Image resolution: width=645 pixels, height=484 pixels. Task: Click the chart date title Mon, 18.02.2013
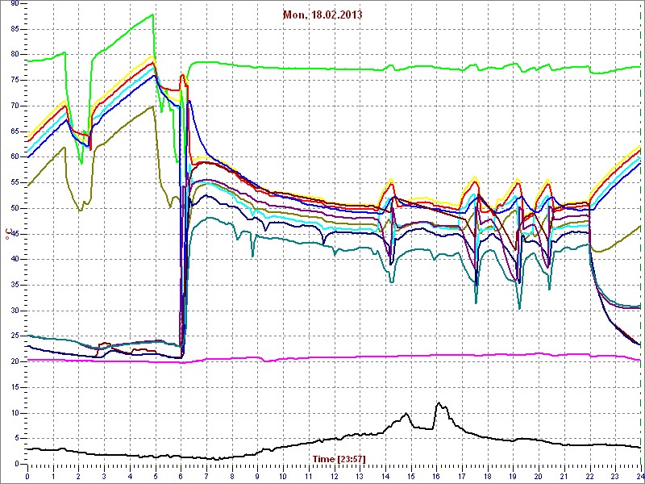[322, 15]
